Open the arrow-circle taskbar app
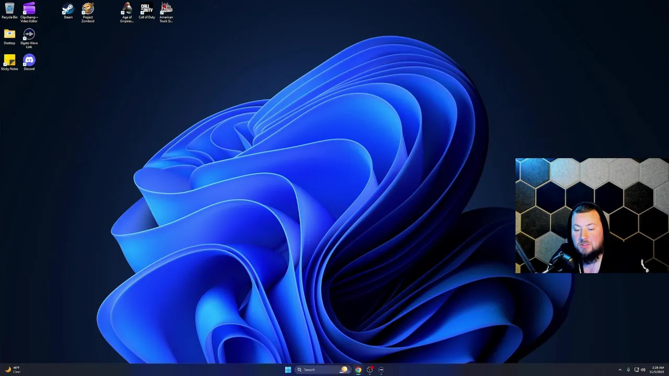The image size is (669, 376). coord(381,370)
